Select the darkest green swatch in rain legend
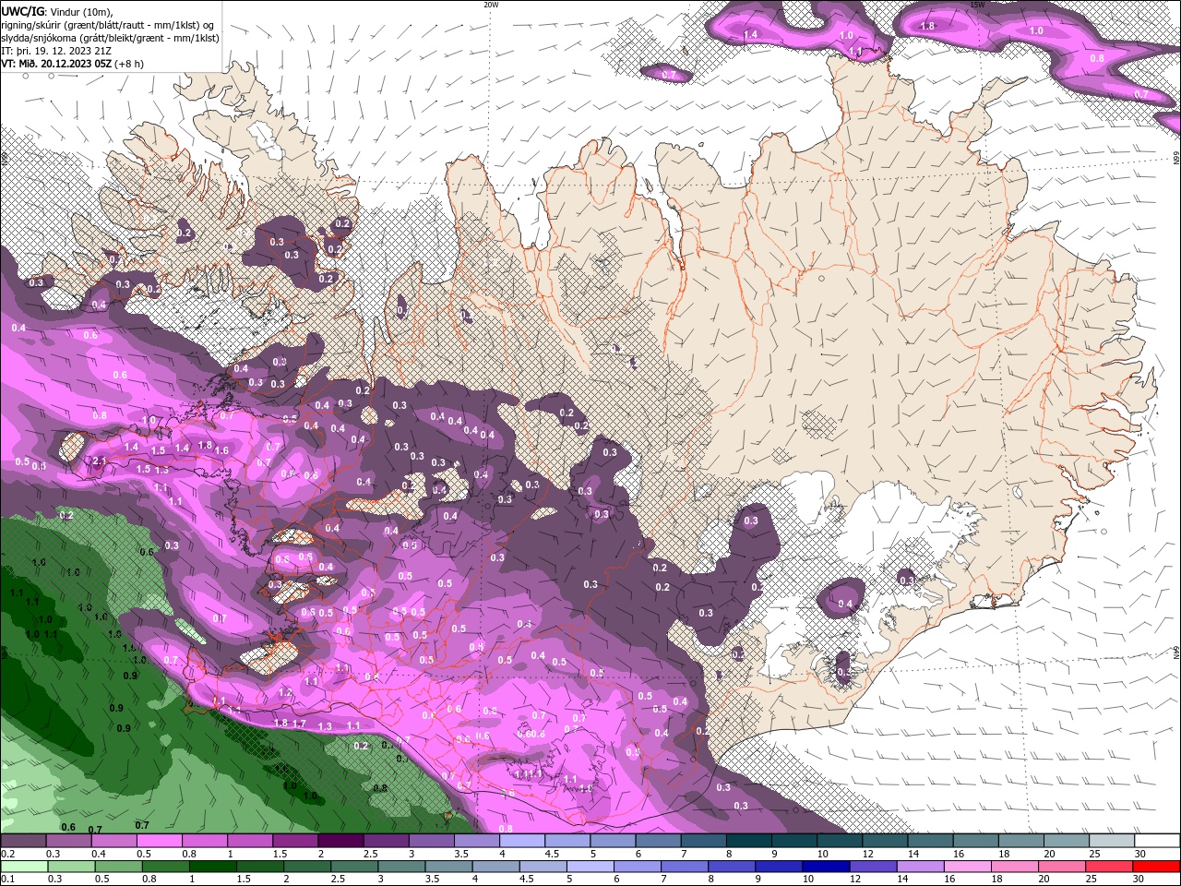This screenshot has height=886, width=1181. (212, 867)
